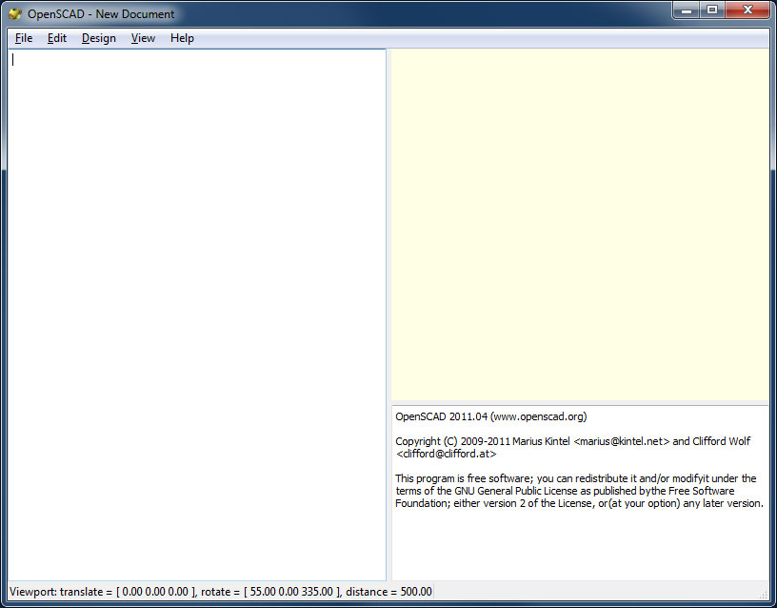
Task: Close the OpenSCAD window
Action: point(747,10)
